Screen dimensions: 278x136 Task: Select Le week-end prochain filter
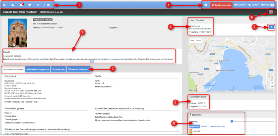[x=217, y=126]
